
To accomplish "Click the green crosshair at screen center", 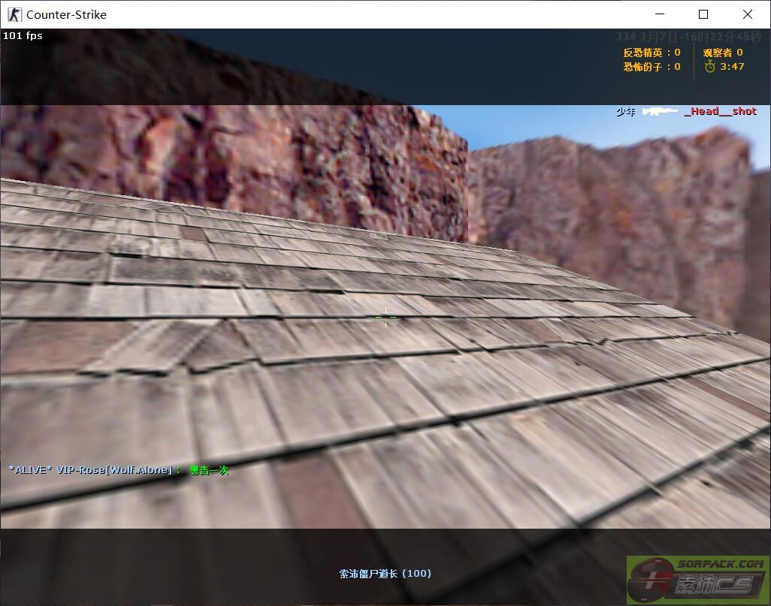I will click(385, 318).
